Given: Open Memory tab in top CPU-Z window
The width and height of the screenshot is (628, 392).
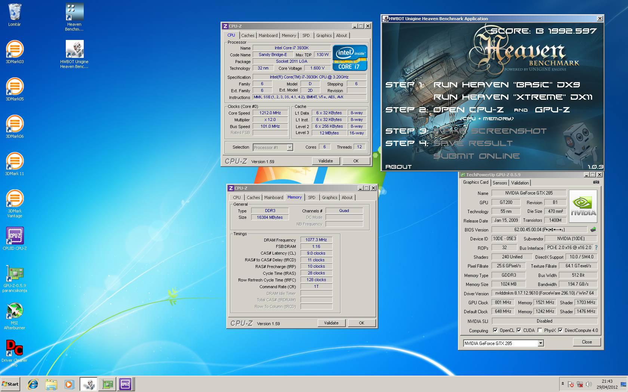Looking at the screenshot, I should click(289, 35).
